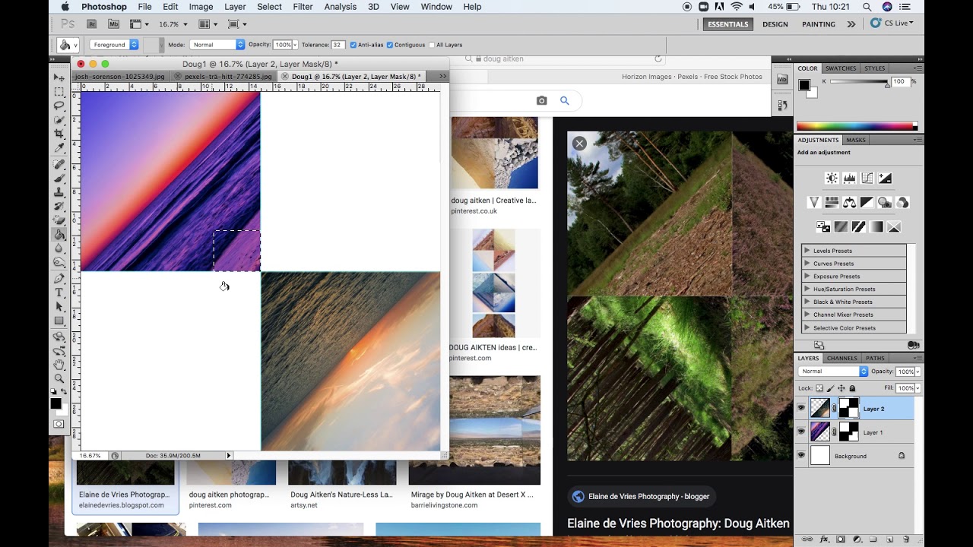
Task: Select the Clone Stamp tool
Action: (x=59, y=192)
